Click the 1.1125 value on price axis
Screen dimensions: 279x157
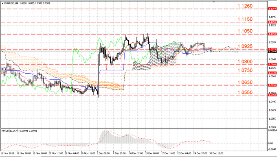pyautogui.click(x=272, y=25)
